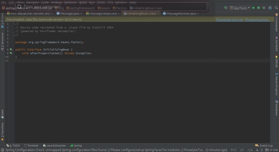The width and height of the screenshot is (279, 152).
Task: Click the Choose Sources link
Action: [257, 19]
